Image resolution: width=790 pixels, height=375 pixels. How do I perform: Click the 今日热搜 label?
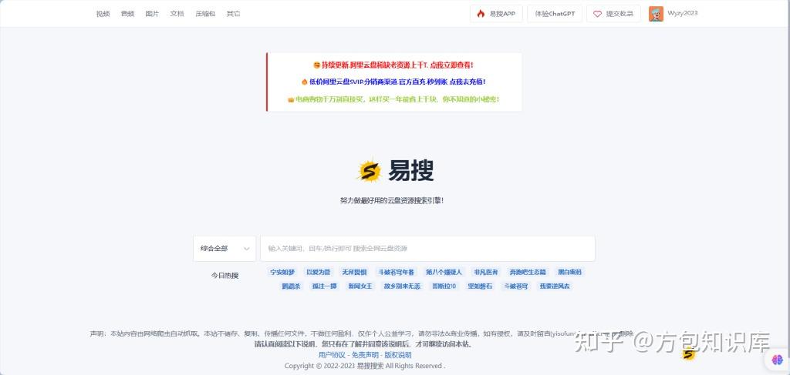[x=225, y=276]
